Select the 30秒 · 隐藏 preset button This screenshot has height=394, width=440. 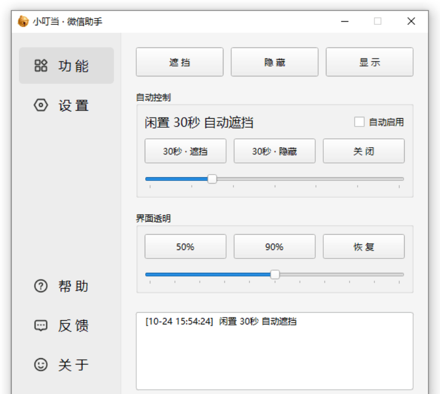click(274, 151)
